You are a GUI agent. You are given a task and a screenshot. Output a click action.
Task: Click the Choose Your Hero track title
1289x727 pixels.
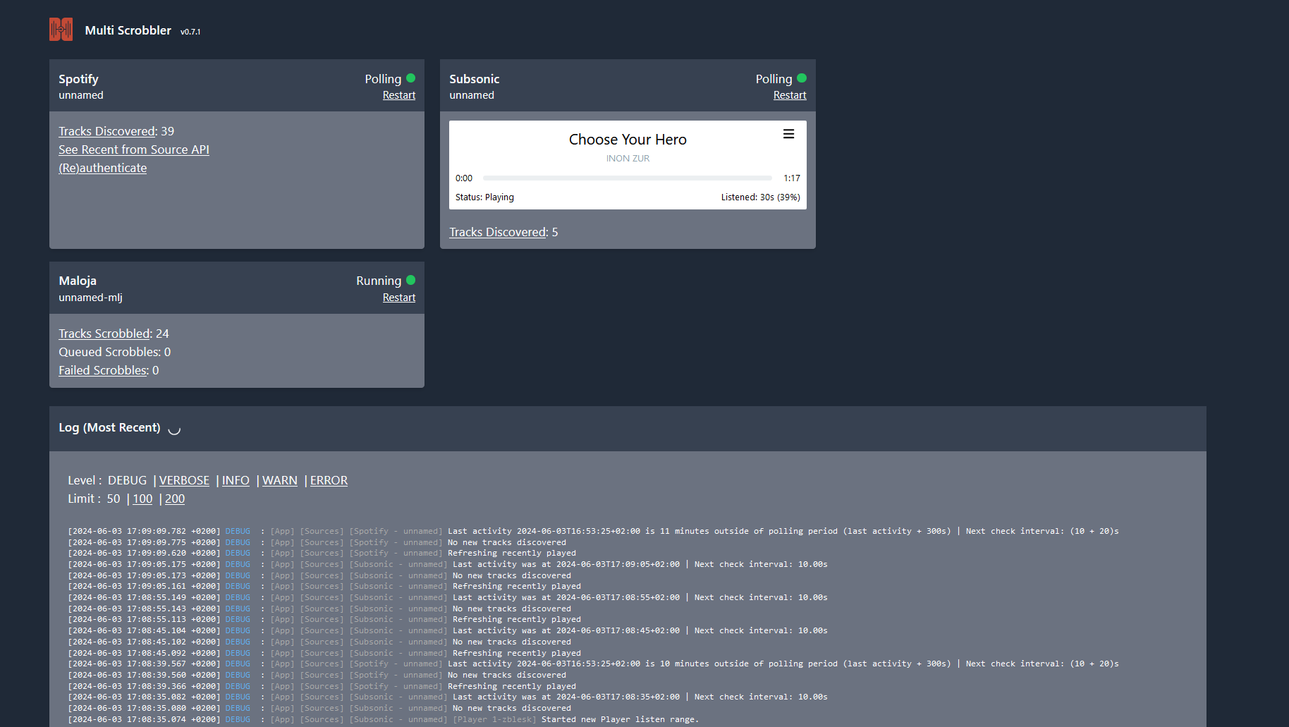click(628, 140)
